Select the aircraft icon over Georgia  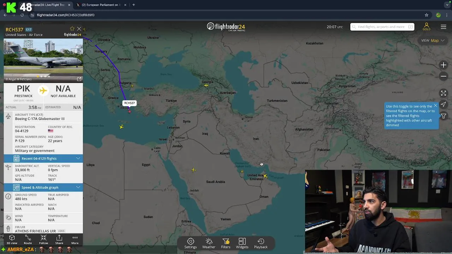coord(206,85)
